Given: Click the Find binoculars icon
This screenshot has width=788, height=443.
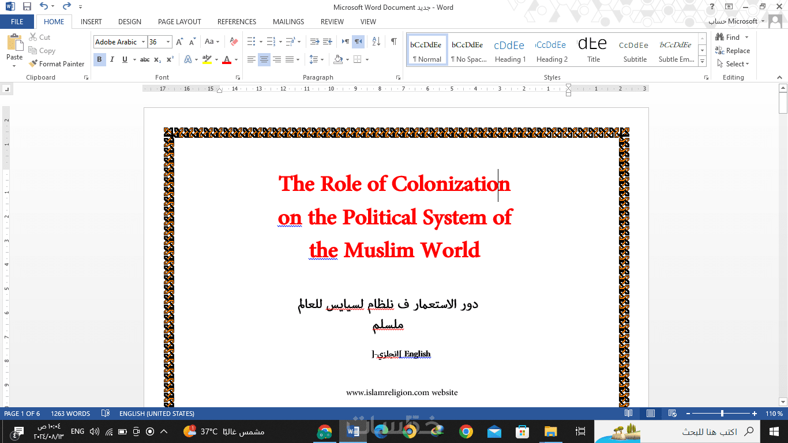Looking at the screenshot, I should click(720, 37).
